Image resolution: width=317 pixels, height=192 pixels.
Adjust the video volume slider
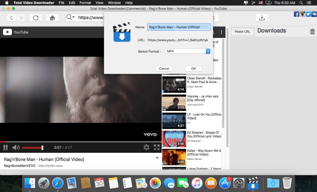point(33,148)
